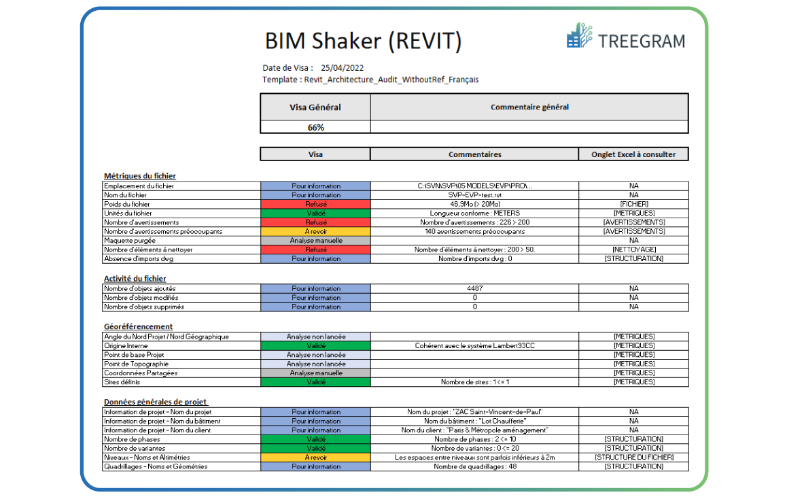Click the Treegram logo icon
Viewport: 787px width, 497px height.
579,35
